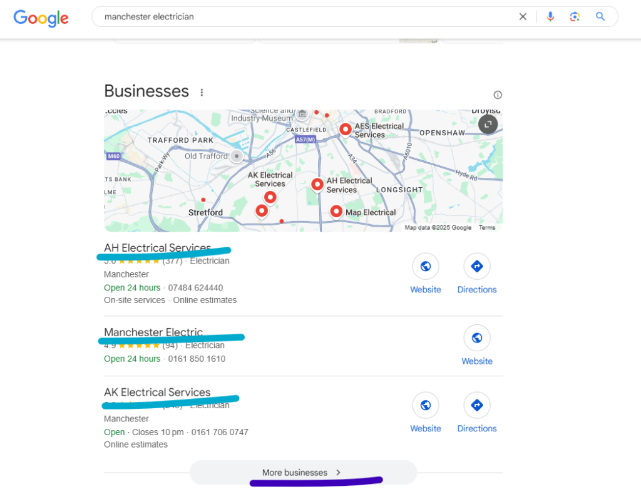Screen dimensions: 641x489
Task: Select the Map Electrical map pin
Action: 336,212
